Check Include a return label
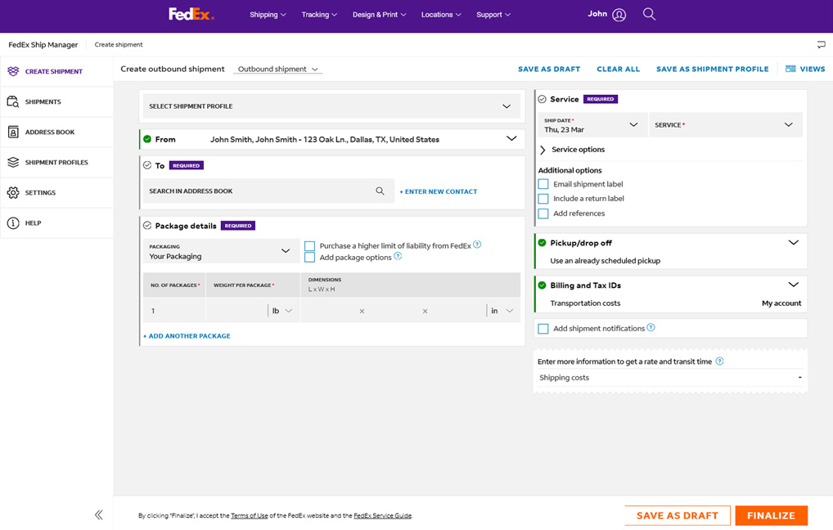Viewport: 833px width, 530px height. 543,198
